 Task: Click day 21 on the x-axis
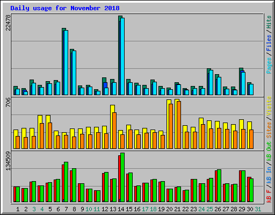click(177, 209)
